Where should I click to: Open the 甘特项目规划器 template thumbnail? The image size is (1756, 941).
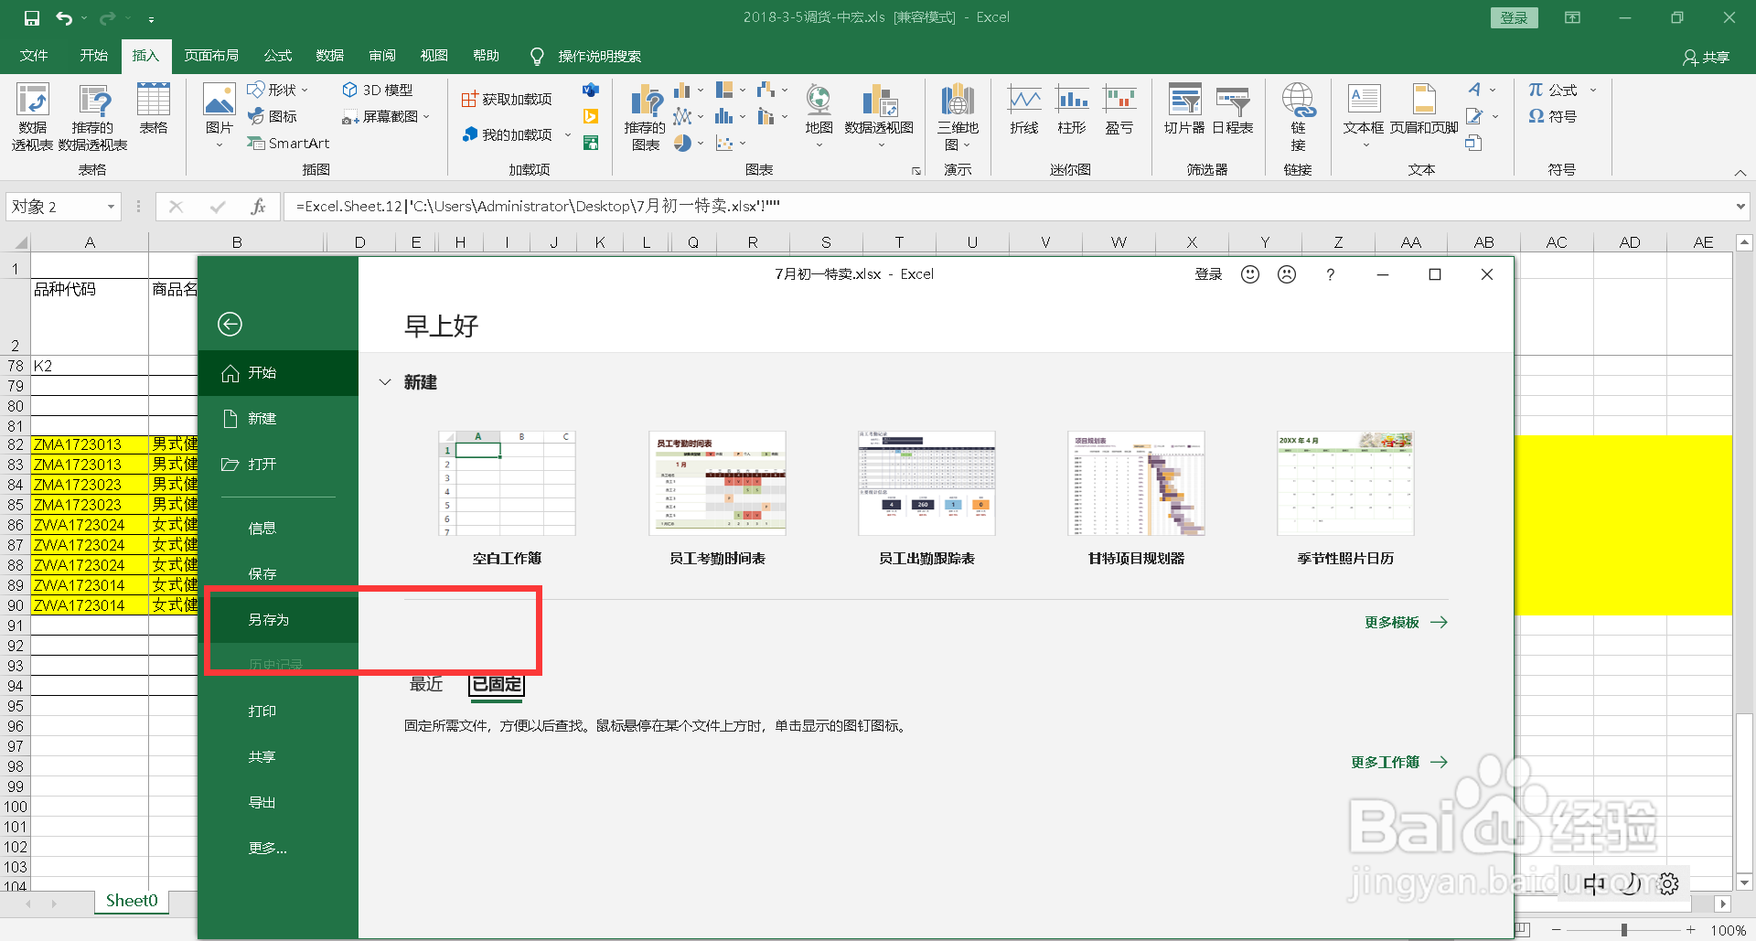1136,484
